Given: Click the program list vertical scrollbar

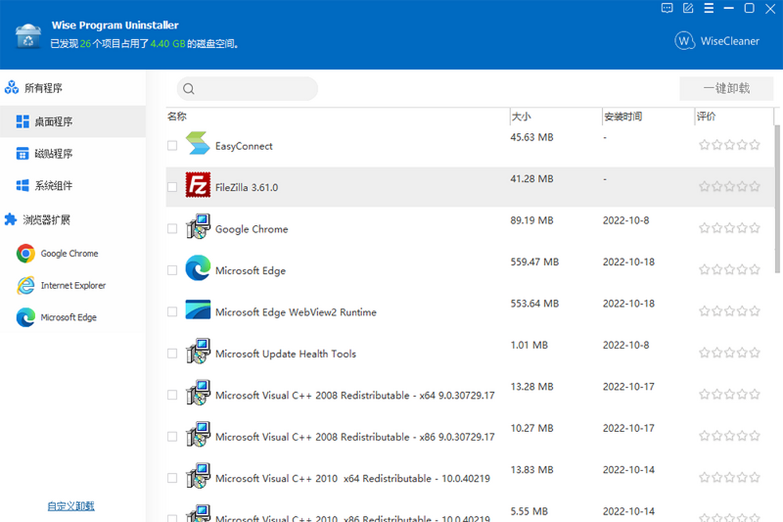Looking at the screenshot, I should (x=778, y=199).
